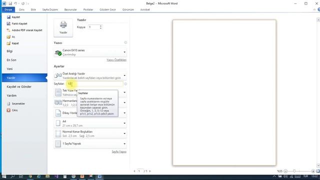320x180 pixels.
Task: Show hidden system tray icons chevron
Action: pos(274,176)
